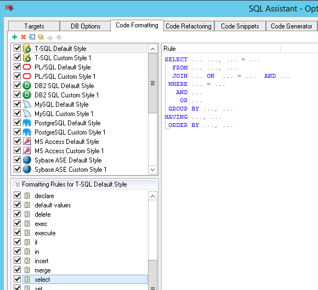
Task: Click the Sybase ASE Custom Style 1 icon
Action: coord(27,170)
